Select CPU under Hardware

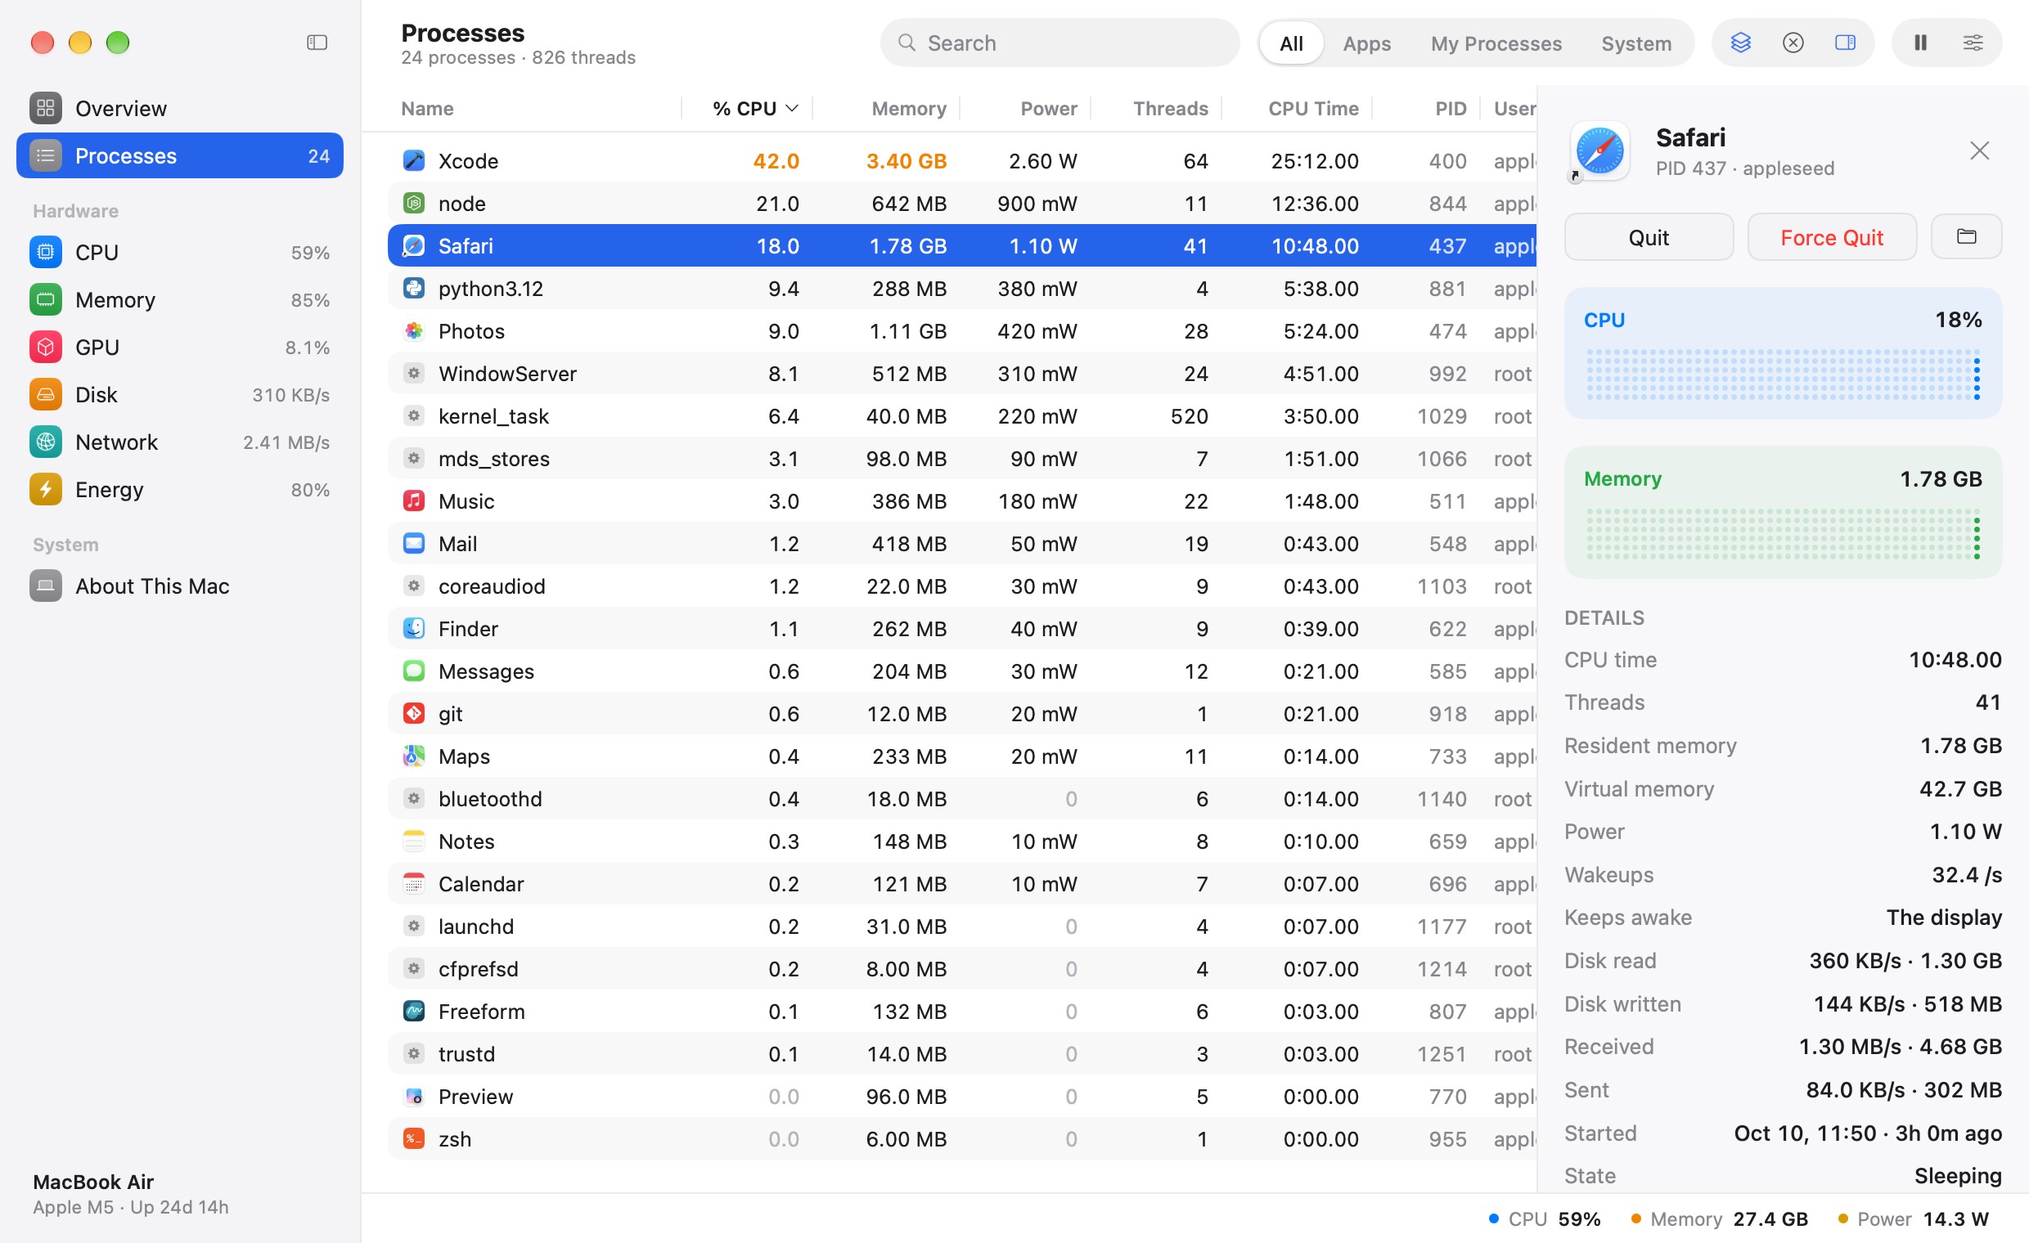tap(179, 252)
